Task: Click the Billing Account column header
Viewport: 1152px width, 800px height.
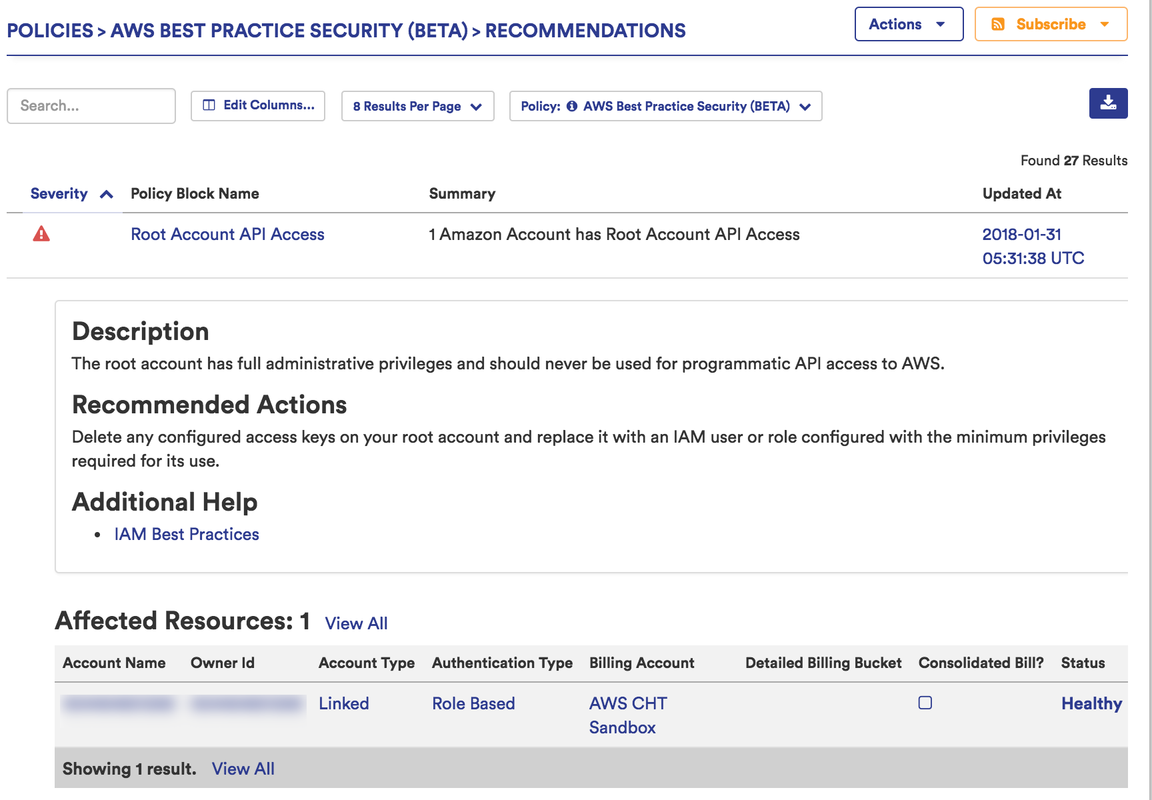Action: click(641, 663)
